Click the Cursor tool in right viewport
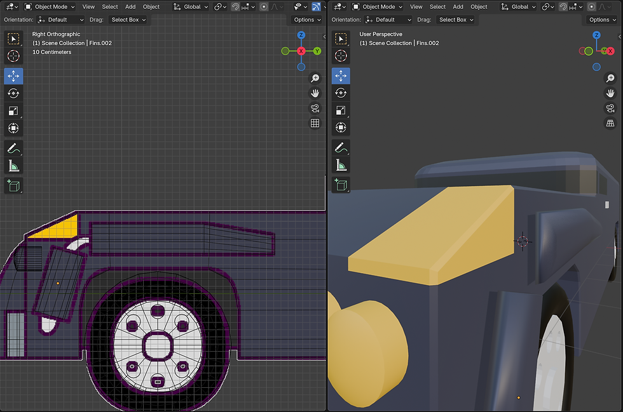 [x=341, y=56]
